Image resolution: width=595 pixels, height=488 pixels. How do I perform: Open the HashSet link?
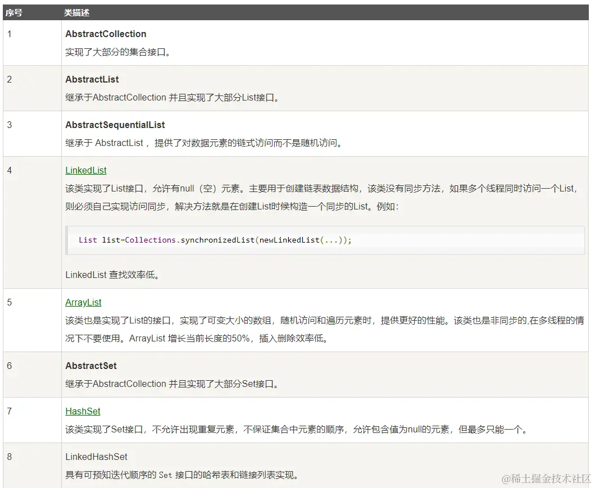(x=83, y=411)
